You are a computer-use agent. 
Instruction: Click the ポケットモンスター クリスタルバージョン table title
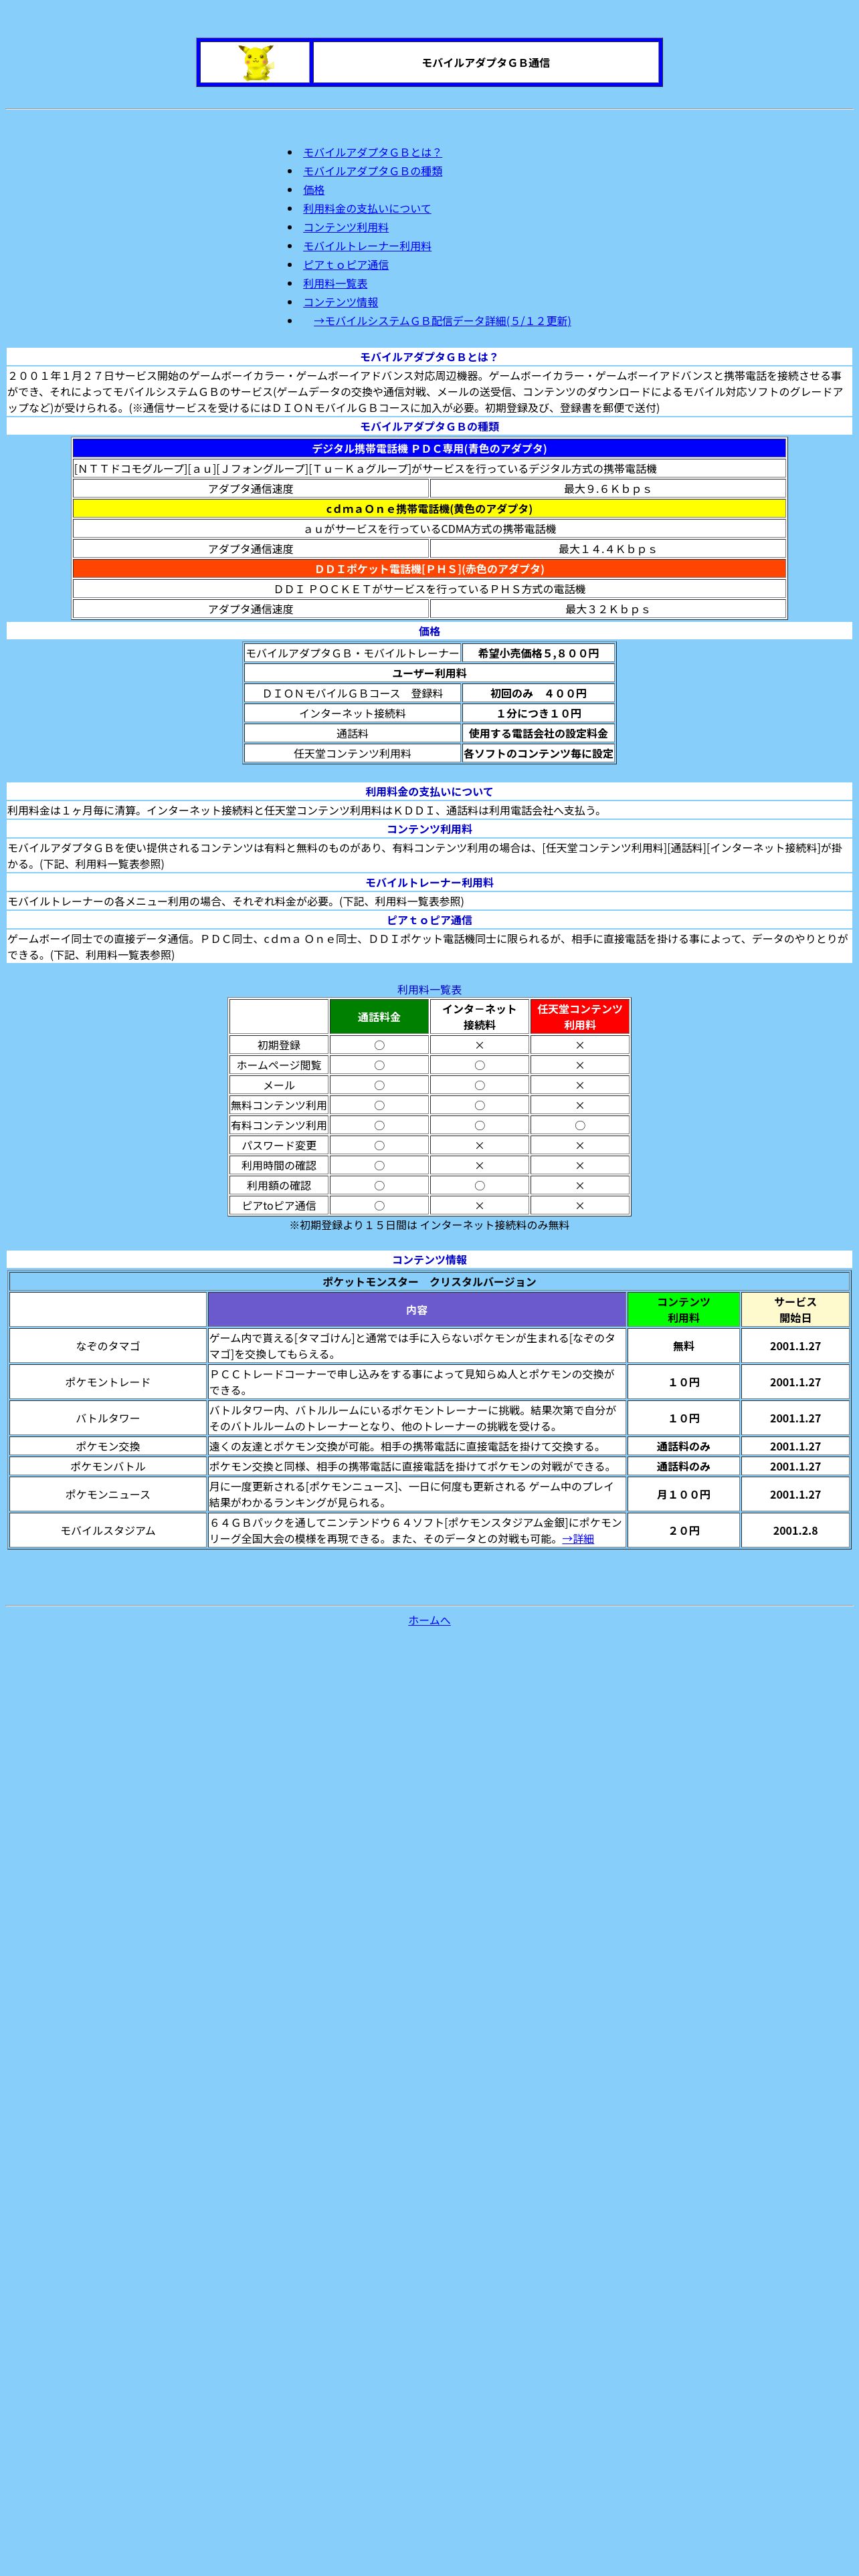click(x=429, y=1281)
